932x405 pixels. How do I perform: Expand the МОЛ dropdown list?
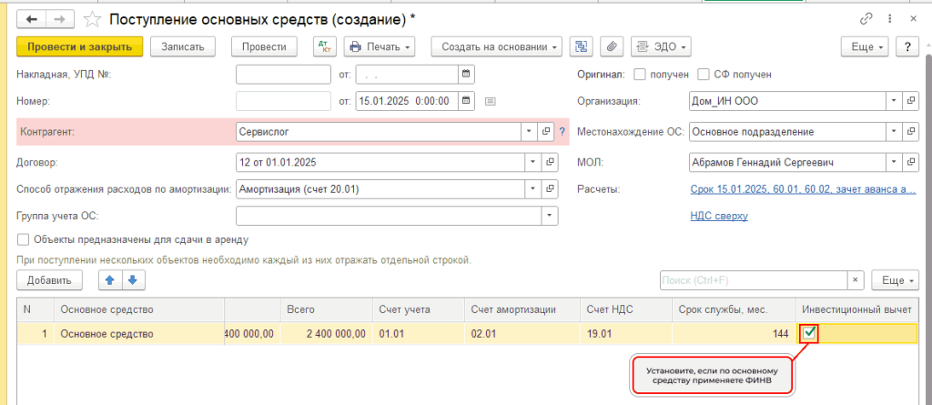click(x=894, y=161)
